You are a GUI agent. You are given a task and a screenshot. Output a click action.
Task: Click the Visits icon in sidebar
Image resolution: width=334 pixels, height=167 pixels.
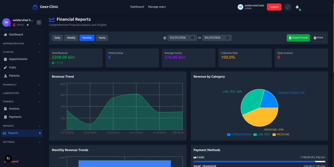(x=5, y=68)
